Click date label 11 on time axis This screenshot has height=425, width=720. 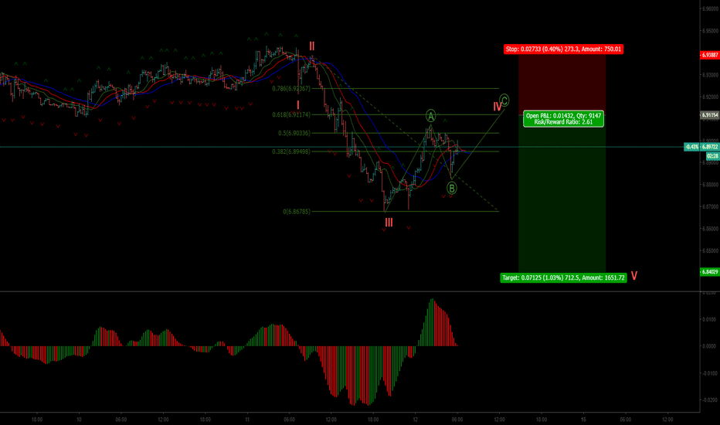[247, 420]
